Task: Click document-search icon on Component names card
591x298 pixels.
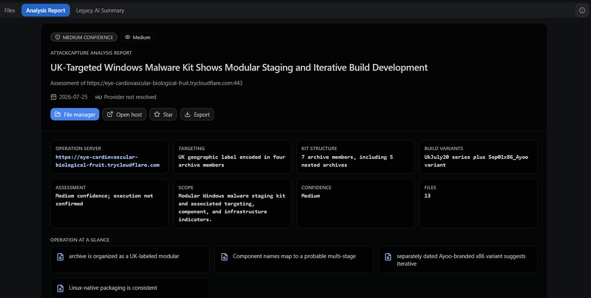Action: point(225,257)
